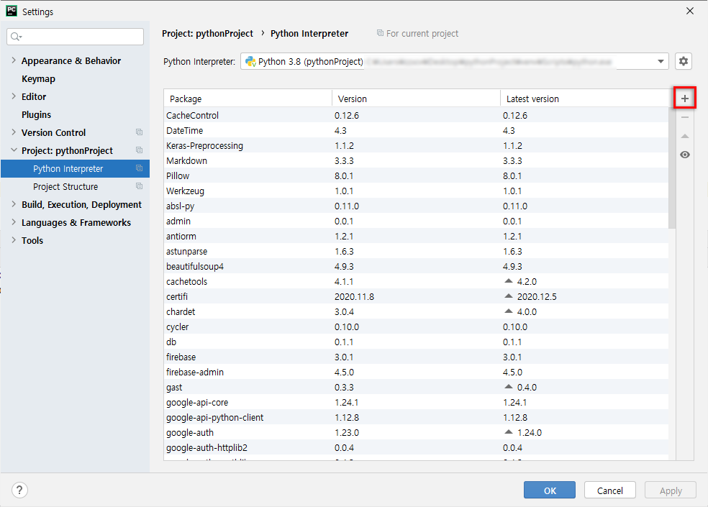Select the admin package row
The height and width of the screenshot is (507, 708).
[417, 221]
